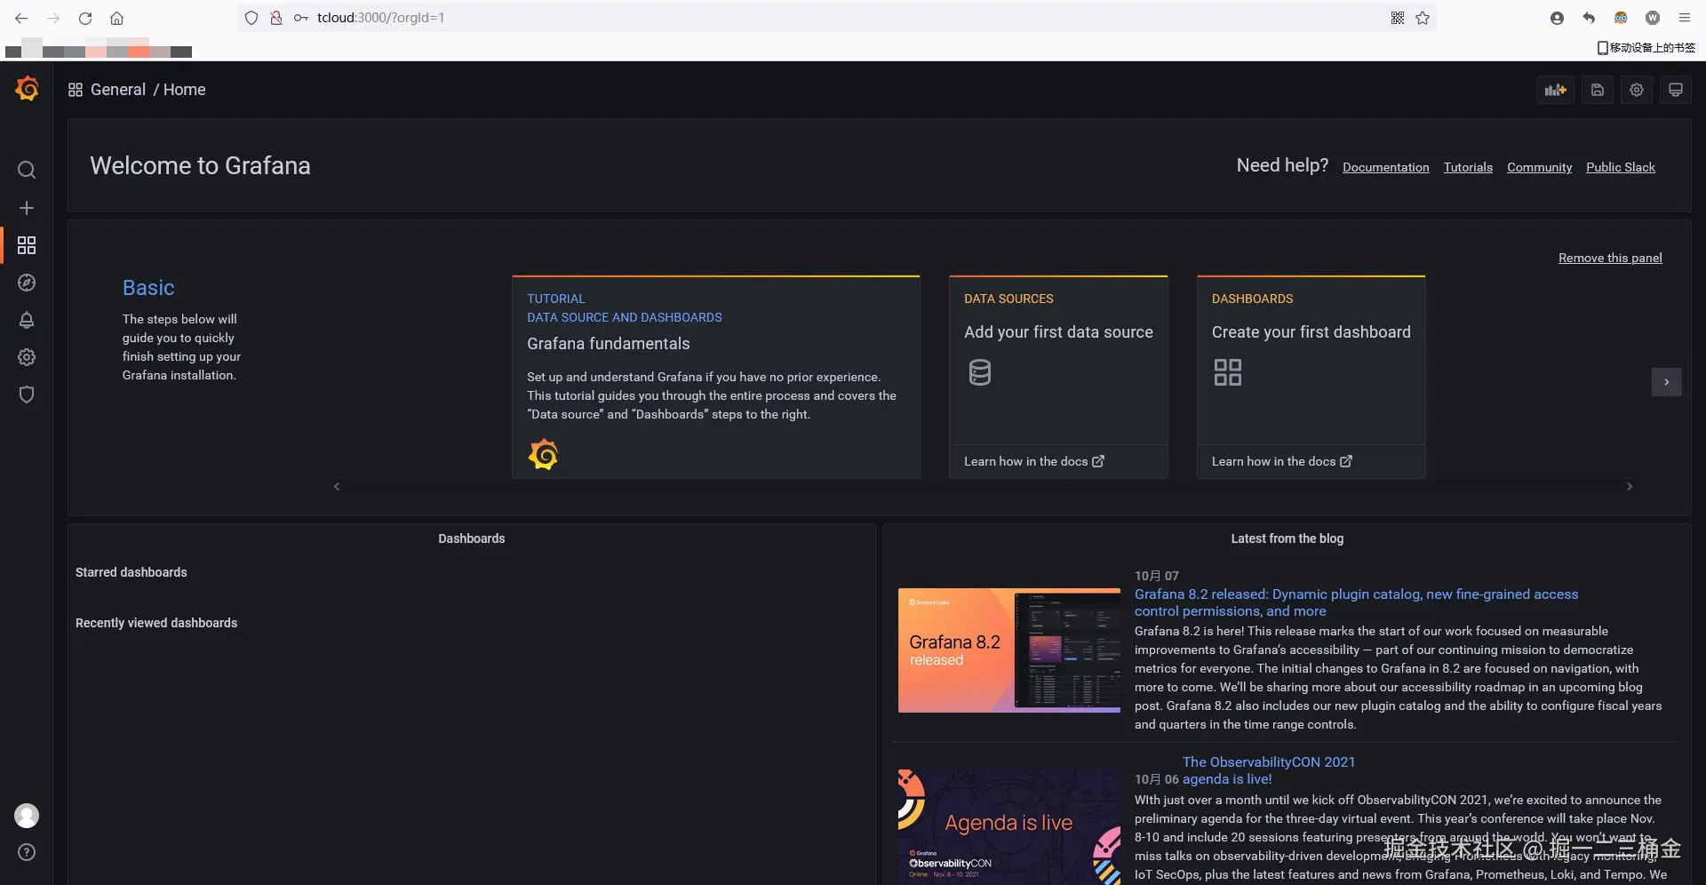Click the database icon on data source card
Viewport: 1706px width, 885px height.
coord(980,372)
